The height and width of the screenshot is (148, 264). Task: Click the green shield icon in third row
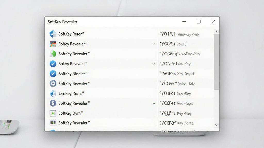coord(53,54)
